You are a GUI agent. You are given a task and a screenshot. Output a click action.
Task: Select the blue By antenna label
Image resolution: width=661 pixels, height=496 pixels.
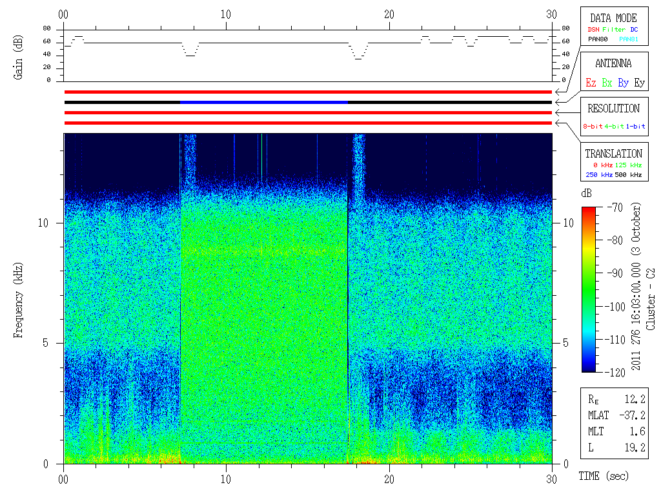623,83
